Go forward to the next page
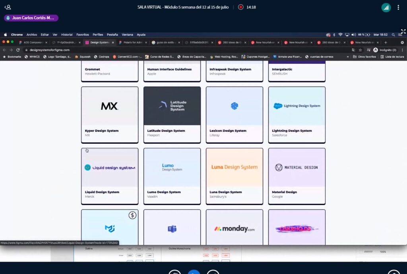 point(11,50)
